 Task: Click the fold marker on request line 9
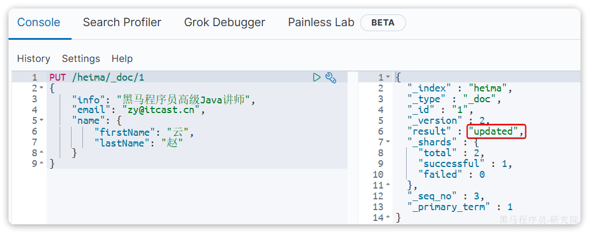click(42, 164)
